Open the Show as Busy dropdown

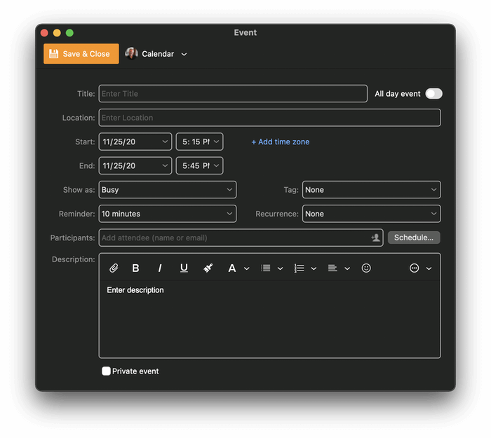(x=168, y=190)
